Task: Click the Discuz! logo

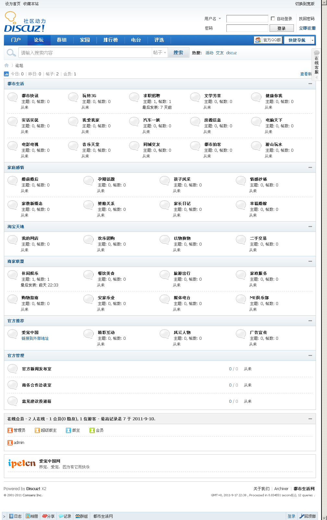Action: 25,22
